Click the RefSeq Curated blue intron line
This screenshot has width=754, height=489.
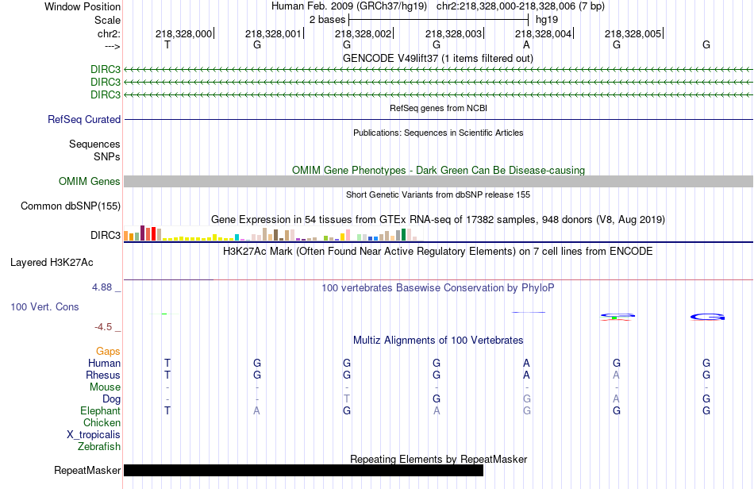438,119
